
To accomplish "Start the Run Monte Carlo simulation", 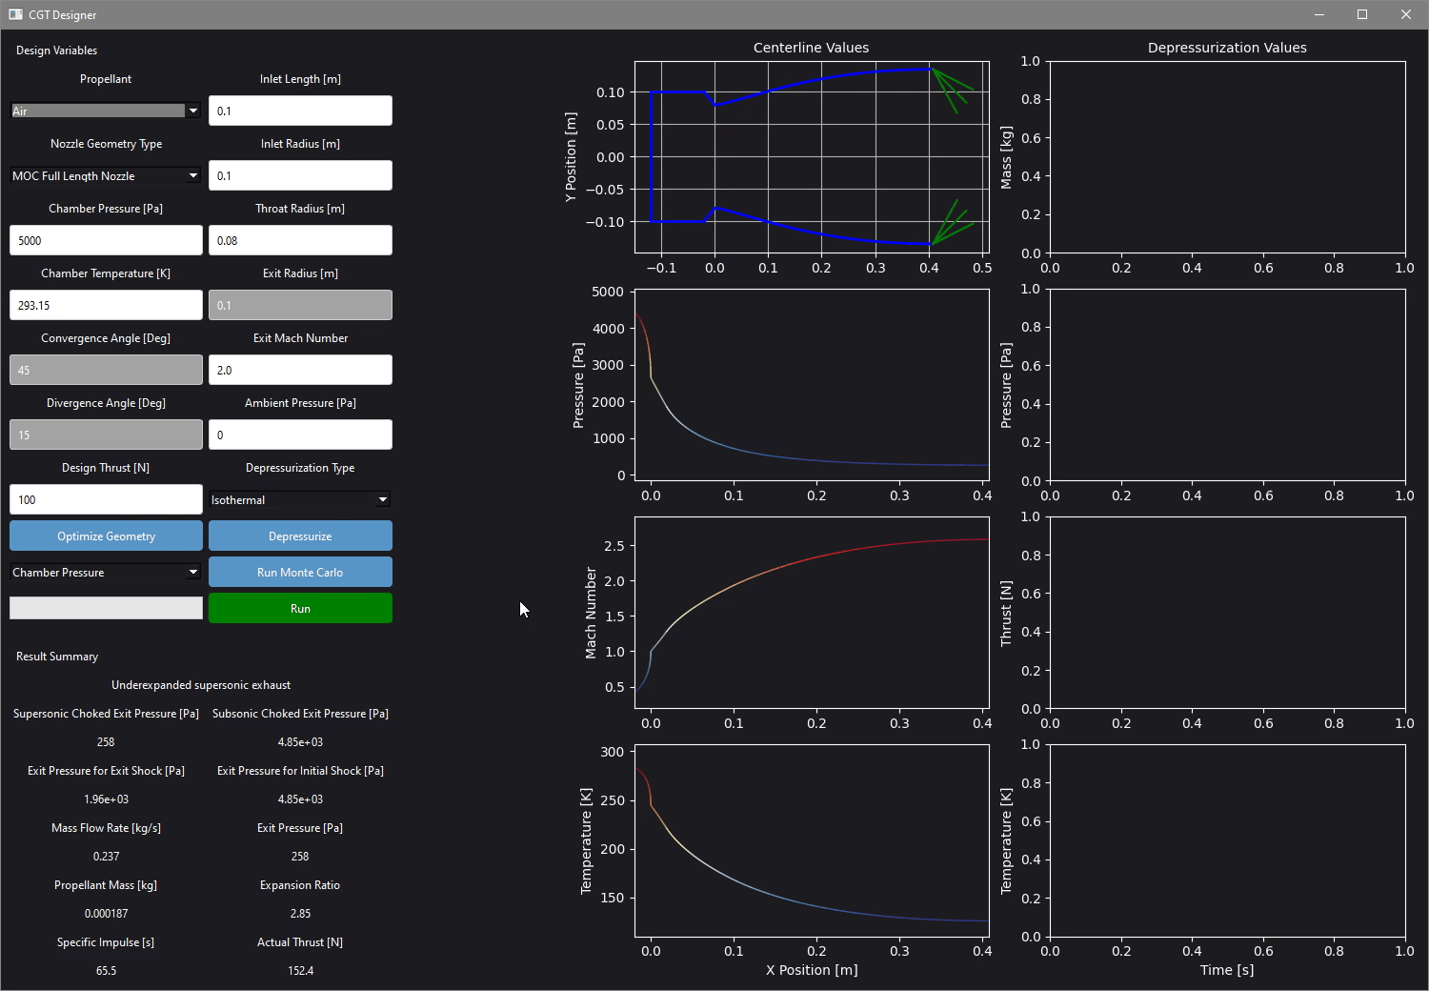I will pos(300,572).
